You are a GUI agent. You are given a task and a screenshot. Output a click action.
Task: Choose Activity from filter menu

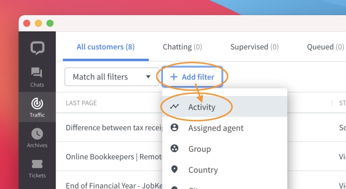point(225,107)
